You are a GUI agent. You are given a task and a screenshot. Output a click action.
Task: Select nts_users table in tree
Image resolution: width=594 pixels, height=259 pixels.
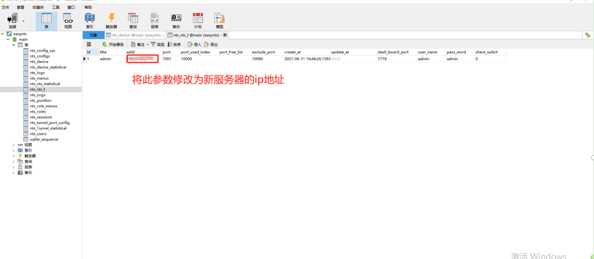38,134
